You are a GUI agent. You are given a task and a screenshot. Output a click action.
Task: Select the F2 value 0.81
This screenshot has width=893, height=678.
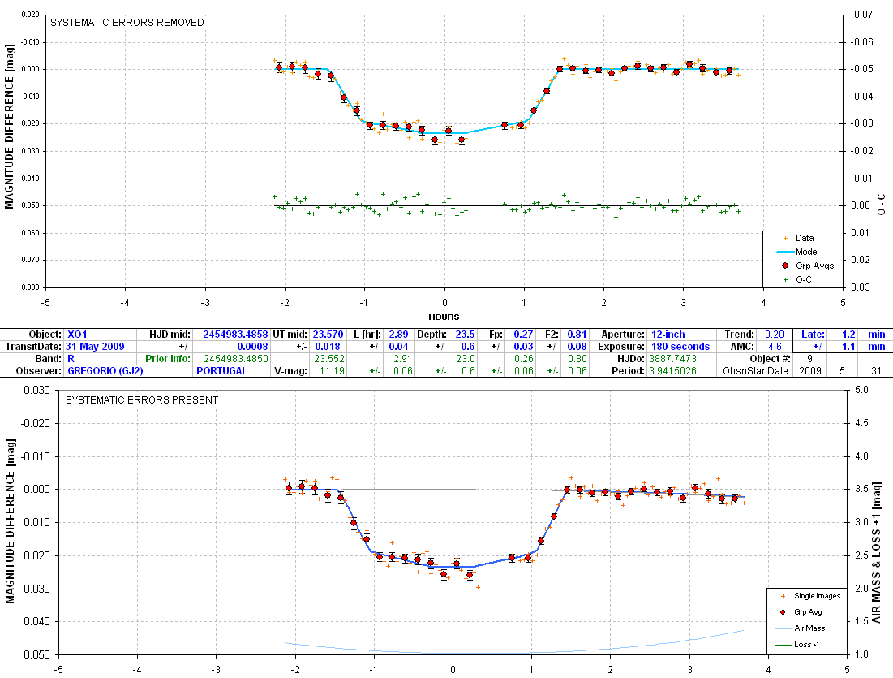(577, 335)
